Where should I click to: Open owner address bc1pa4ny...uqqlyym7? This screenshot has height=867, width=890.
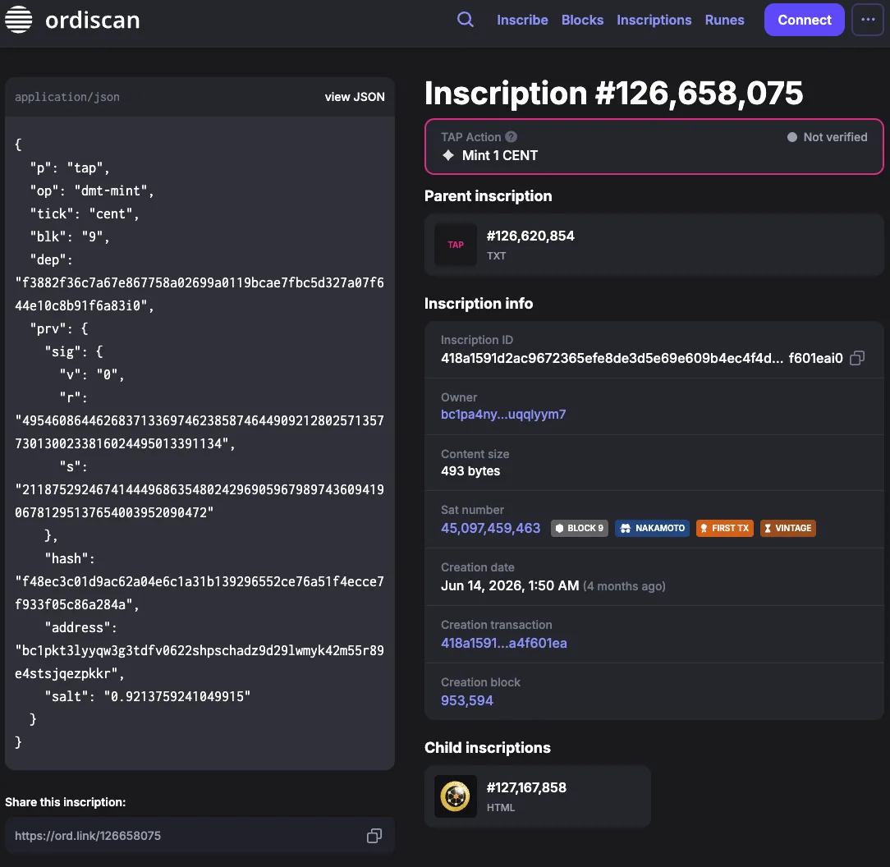(x=503, y=415)
